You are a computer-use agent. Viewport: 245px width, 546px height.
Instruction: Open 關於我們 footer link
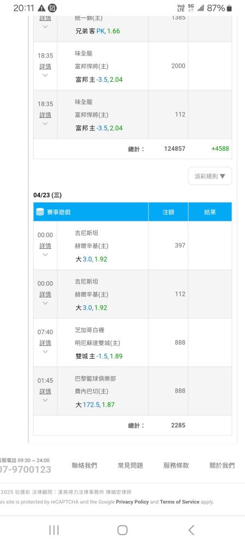tap(222, 465)
